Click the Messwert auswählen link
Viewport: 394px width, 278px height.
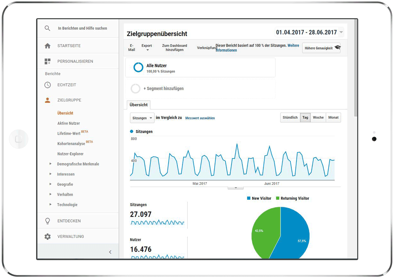click(200, 118)
